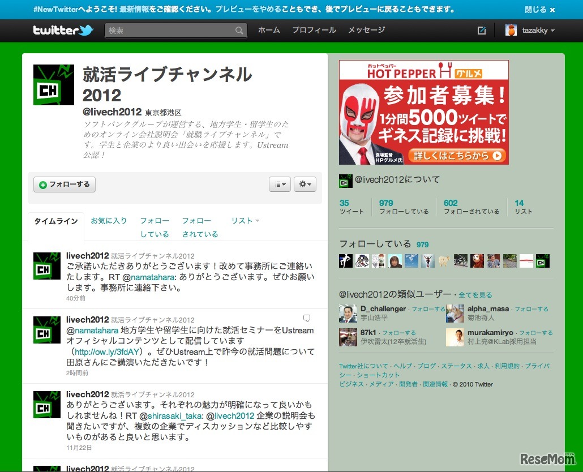This screenshot has height=472, width=583.
Task: Click the livech2012 profile avatar in the header
Action: click(x=54, y=85)
